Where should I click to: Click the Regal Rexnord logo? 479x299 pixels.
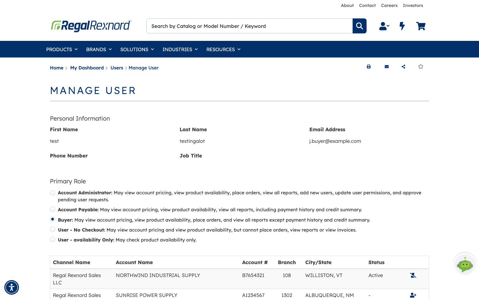pyautogui.click(x=91, y=26)
